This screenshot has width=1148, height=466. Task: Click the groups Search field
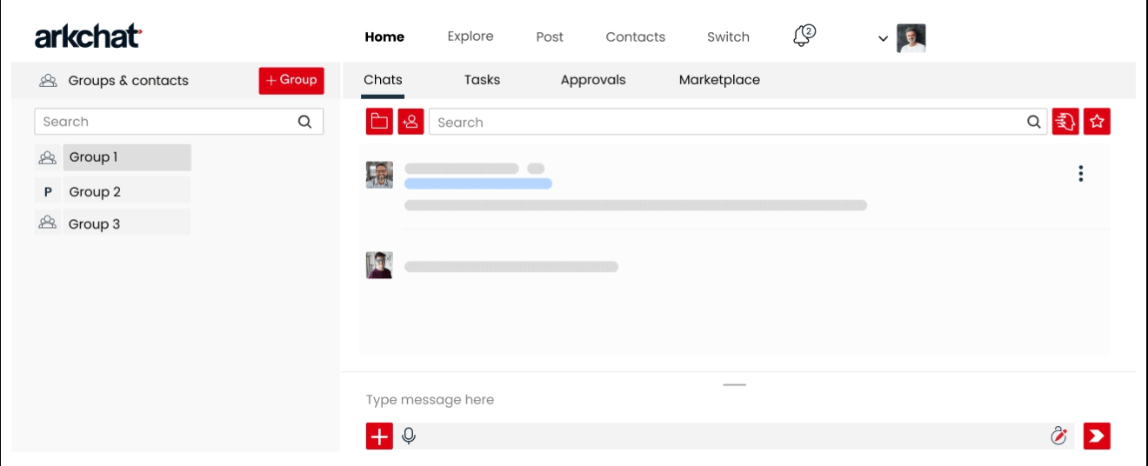[x=178, y=122]
